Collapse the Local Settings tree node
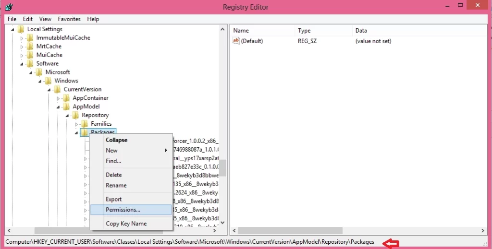 point(13,30)
